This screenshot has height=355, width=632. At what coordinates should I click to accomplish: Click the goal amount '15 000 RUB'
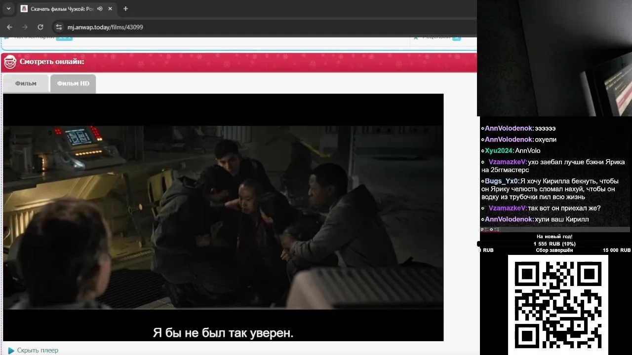(616, 250)
